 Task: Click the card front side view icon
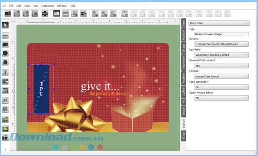click(x=56, y=14)
